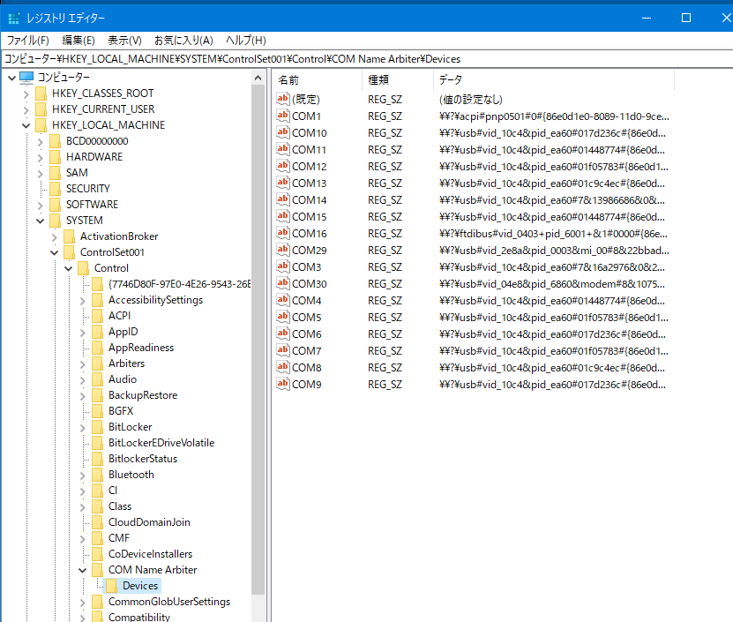This screenshot has width=733, height=622.
Task: Click the Devices folder icon
Action: [112, 586]
